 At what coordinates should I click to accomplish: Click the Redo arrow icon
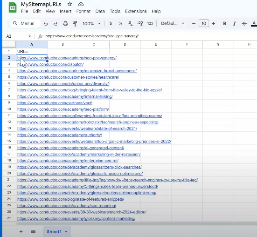click(56, 24)
